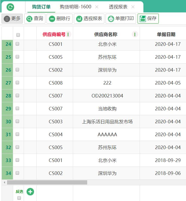
Task: Toggle the 反选 invert selection checkbox
Action: pyautogui.click(x=19, y=198)
